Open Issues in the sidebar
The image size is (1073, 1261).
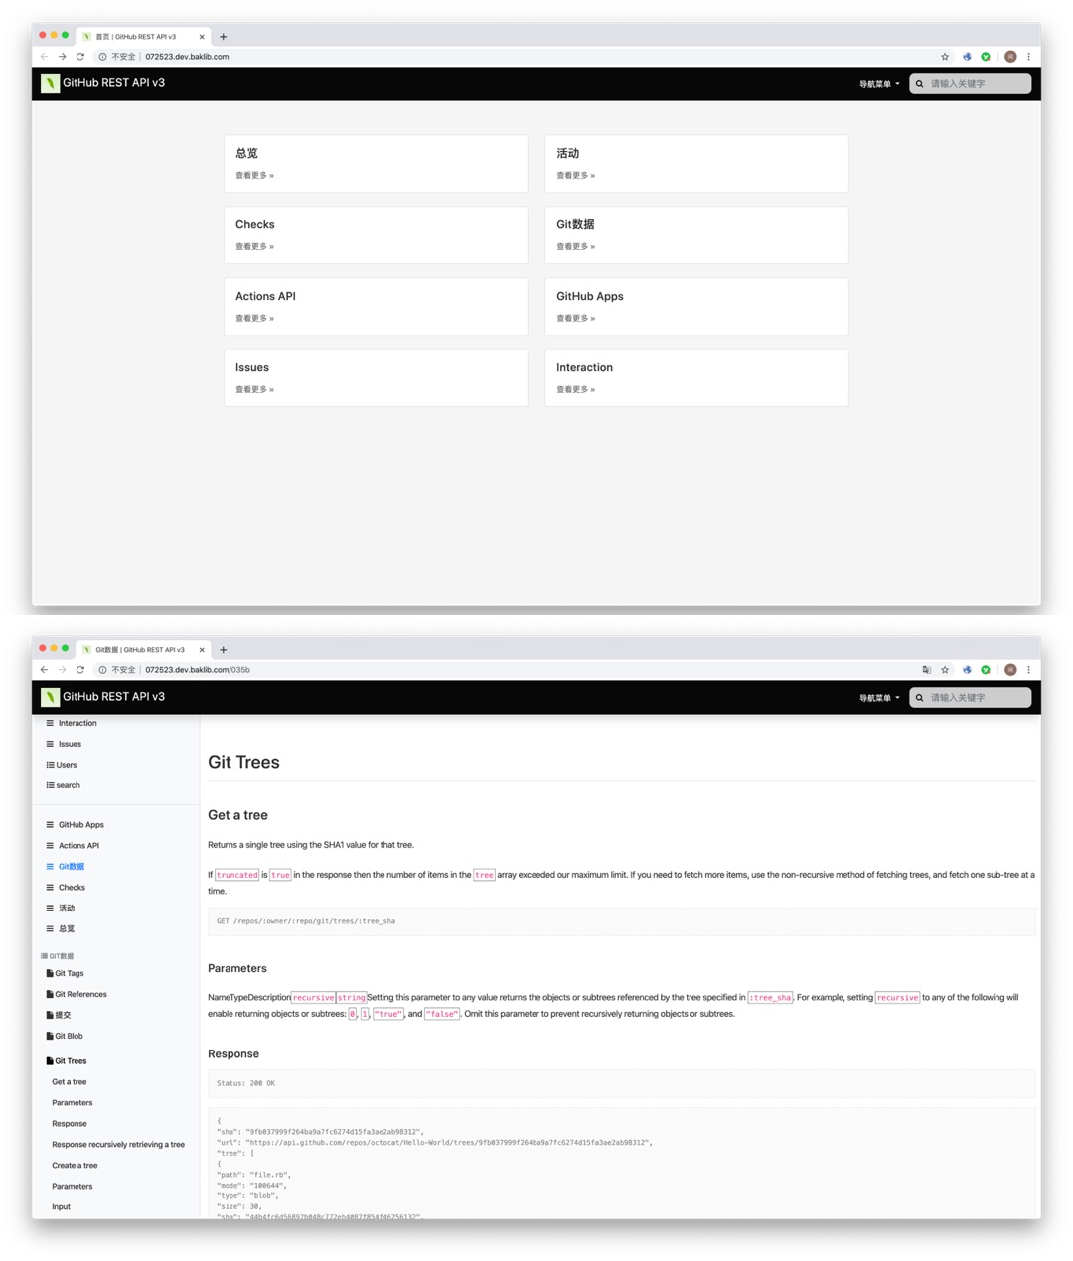(x=70, y=744)
